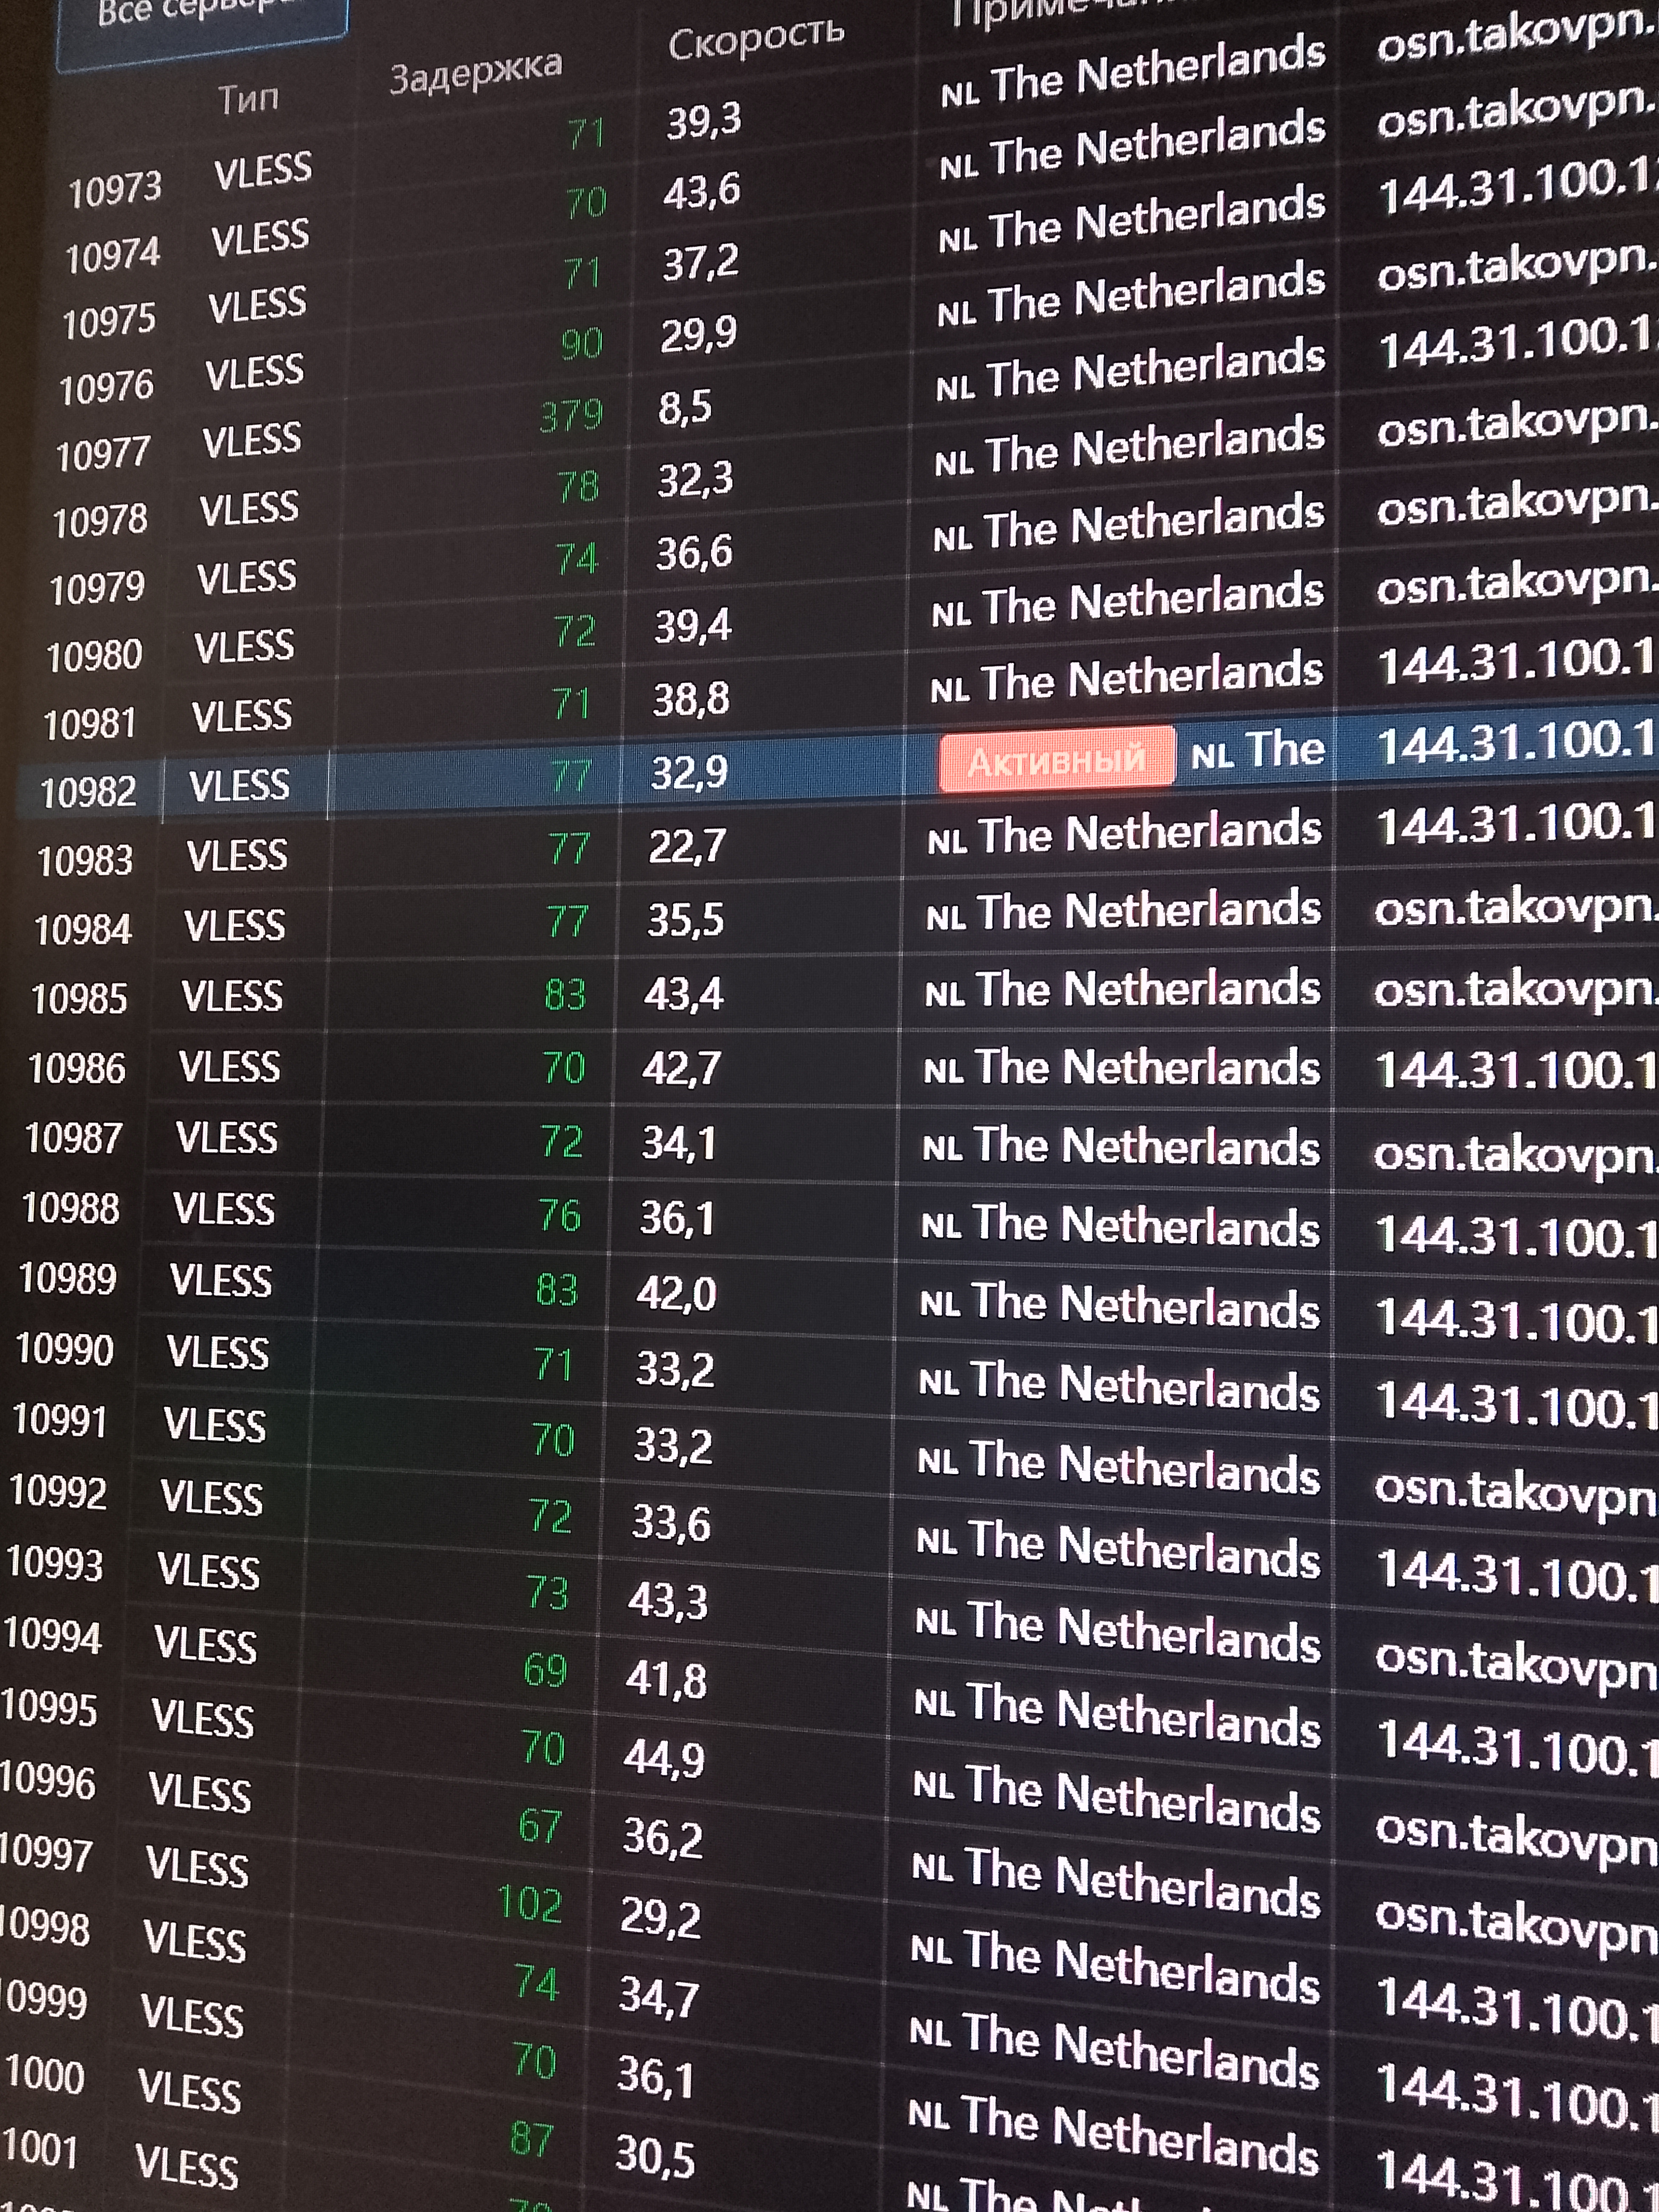This screenshot has height=2212, width=1659.
Task: Sort by the Тип column header
Action: 248,99
